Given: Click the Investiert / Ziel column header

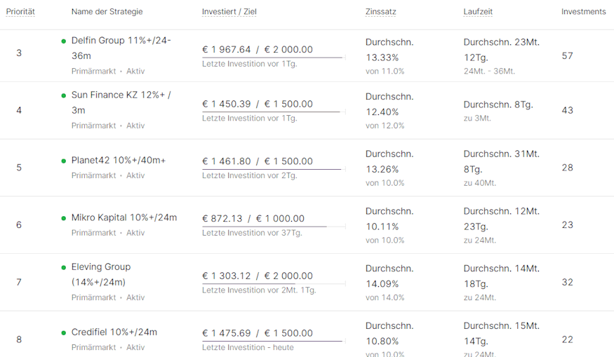Looking at the screenshot, I should tap(229, 12).
